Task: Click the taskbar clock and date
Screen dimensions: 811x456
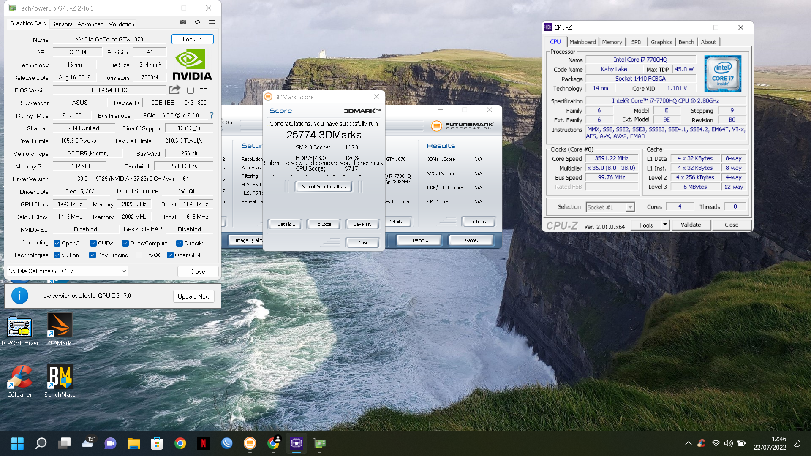Action: (770, 443)
